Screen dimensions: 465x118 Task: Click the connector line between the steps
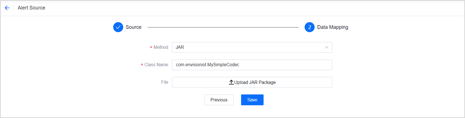click(x=223, y=27)
